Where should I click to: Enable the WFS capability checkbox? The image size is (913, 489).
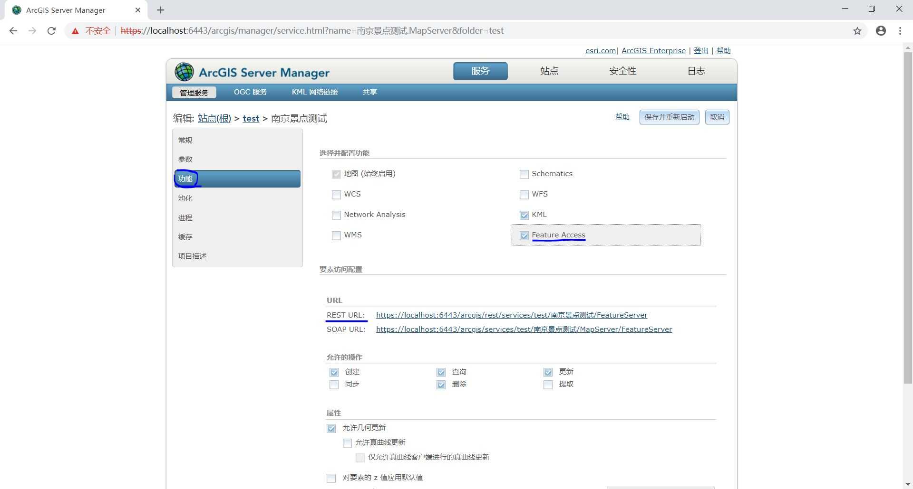(x=524, y=195)
